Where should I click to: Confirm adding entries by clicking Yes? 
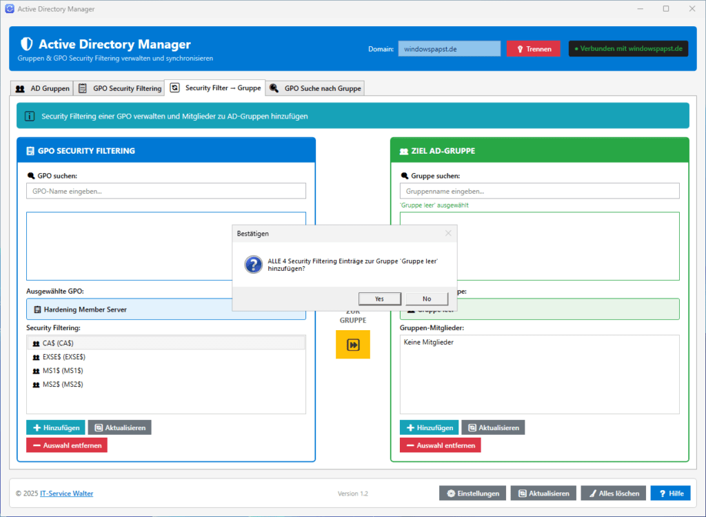pyautogui.click(x=379, y=298)
